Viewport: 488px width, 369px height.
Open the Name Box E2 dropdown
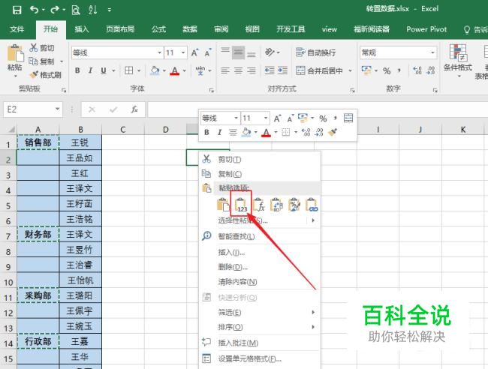(57, 109)
